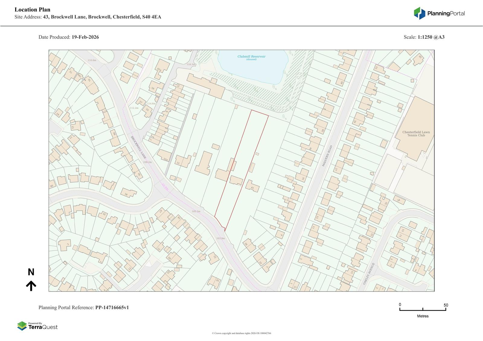Select the site address text line
Viewport: 483px width, 341px height.
88,17
